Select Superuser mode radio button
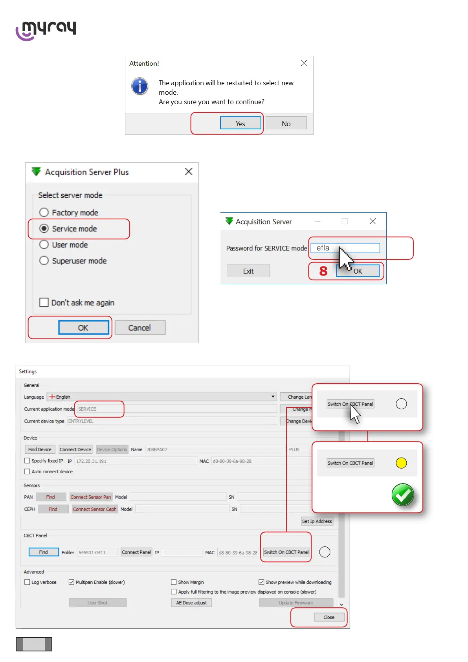The image size is (468, 662). tap(44, 261)
